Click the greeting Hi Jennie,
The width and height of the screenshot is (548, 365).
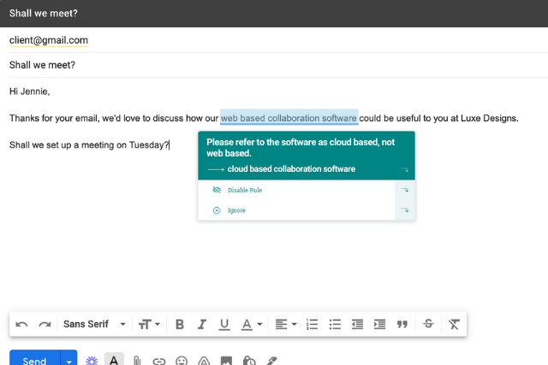click(30, 91)
